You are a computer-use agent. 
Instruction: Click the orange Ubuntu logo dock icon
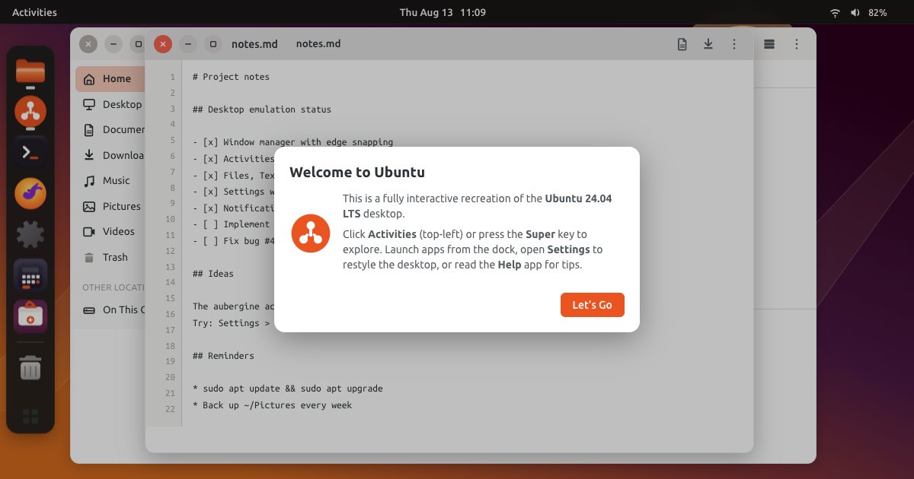pyautogui.click(x=30, y=112)
